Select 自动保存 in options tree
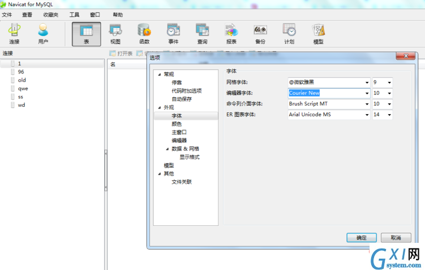425x270 pixels. (182, 99)
